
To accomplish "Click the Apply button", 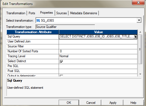I will [x=113, y=103].
